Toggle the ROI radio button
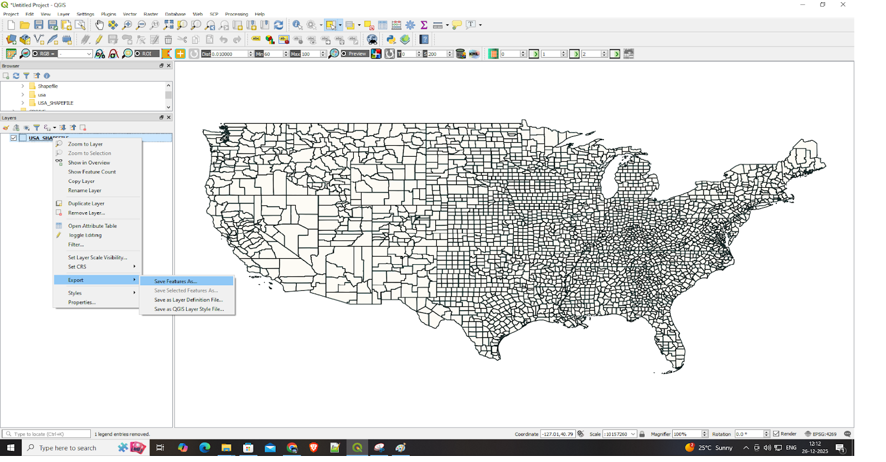Screen dimensions: 886x462 coord(137,54)
